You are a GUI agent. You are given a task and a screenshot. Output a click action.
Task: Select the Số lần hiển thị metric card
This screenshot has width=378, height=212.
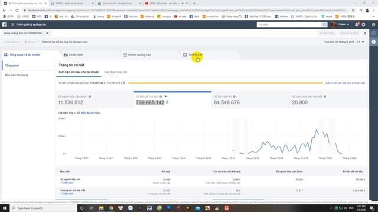pos(250,100)
